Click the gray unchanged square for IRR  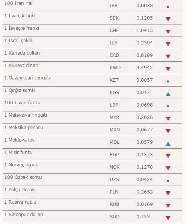pyautogui.click(x=168, y=7)
